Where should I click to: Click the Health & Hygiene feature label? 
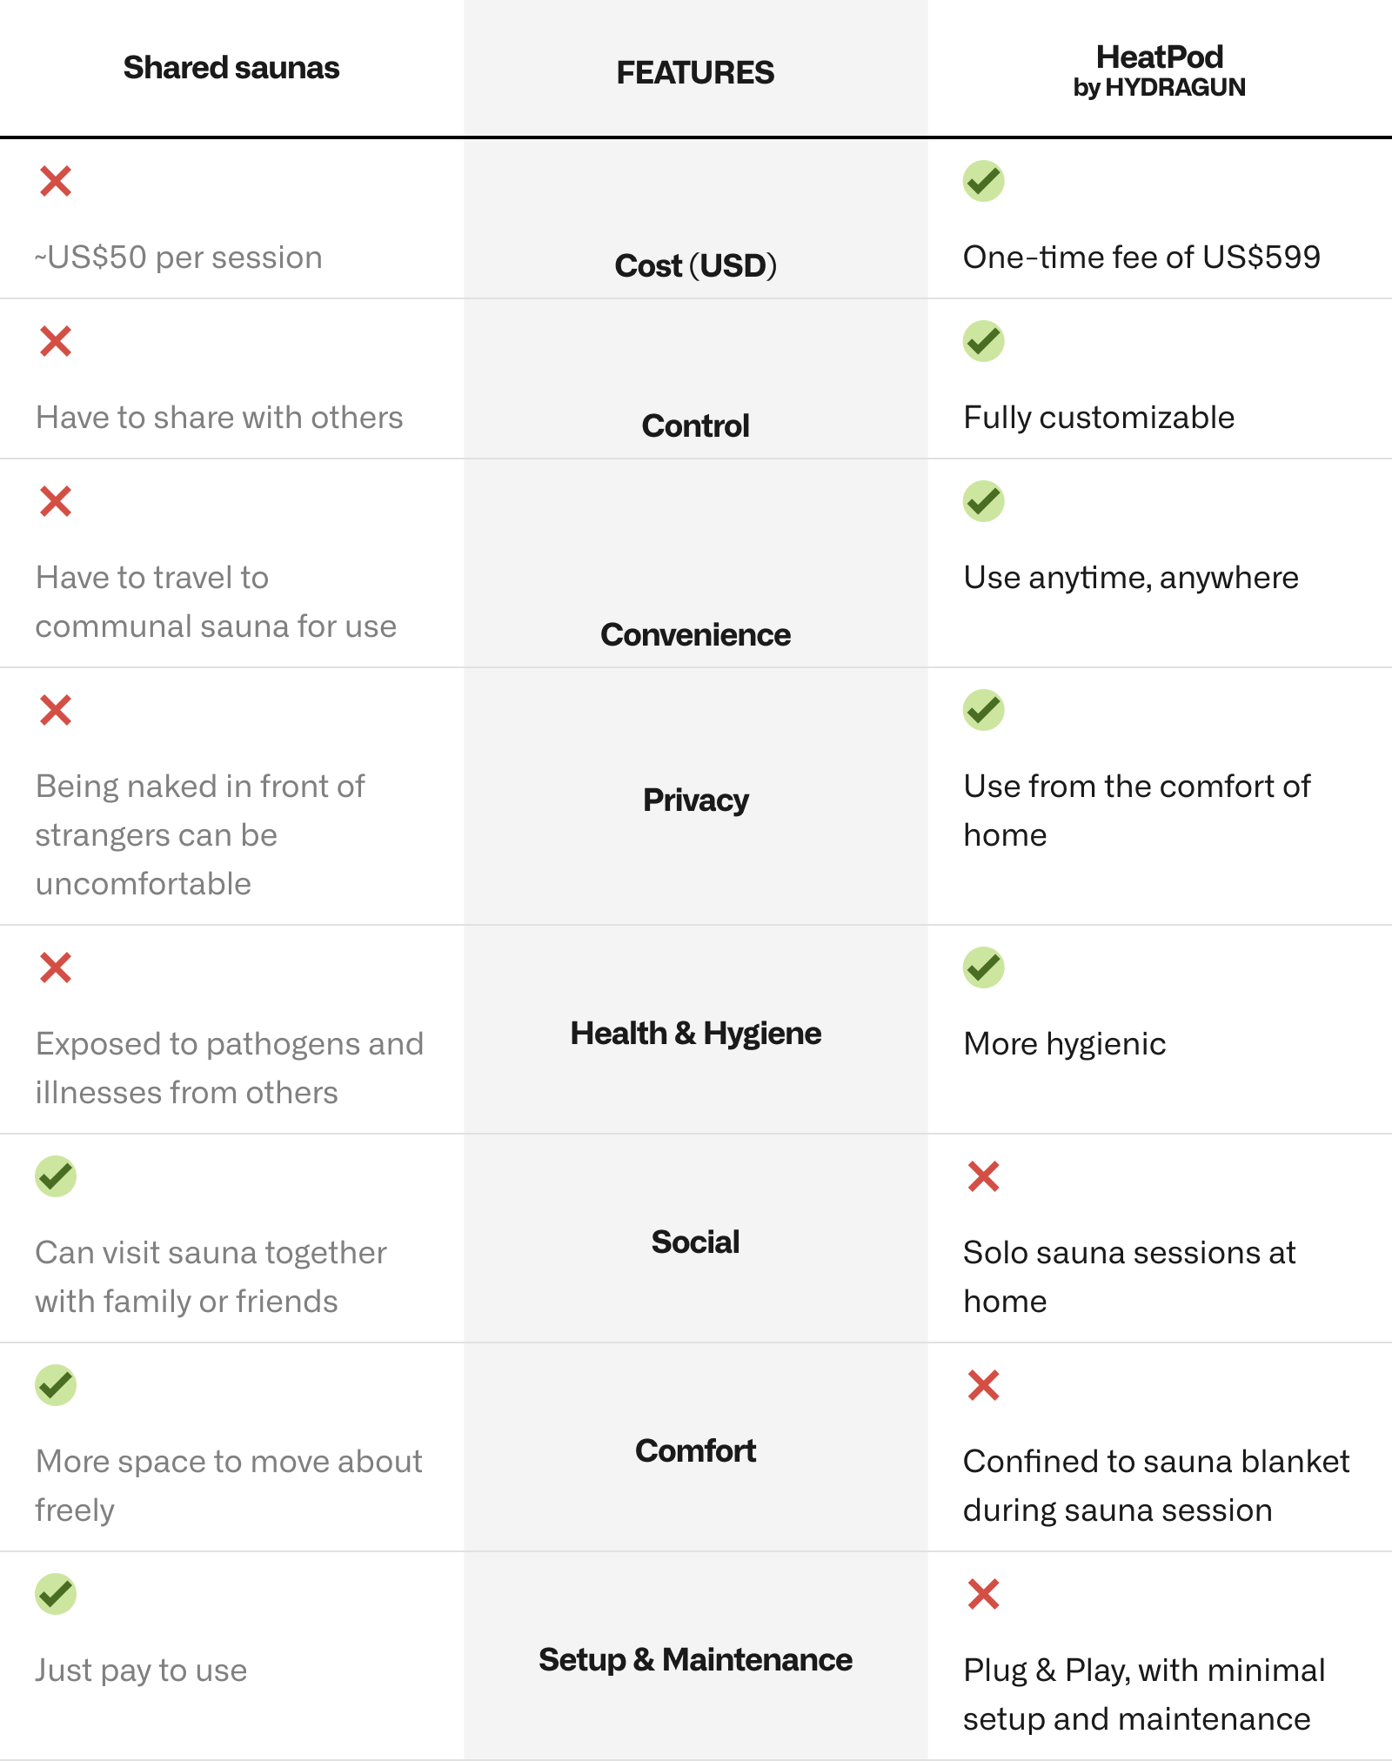point(695,1034)
